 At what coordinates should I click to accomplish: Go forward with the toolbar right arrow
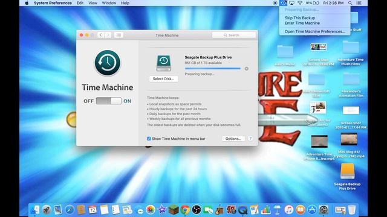pyautogui.click(x=108, y=35)
